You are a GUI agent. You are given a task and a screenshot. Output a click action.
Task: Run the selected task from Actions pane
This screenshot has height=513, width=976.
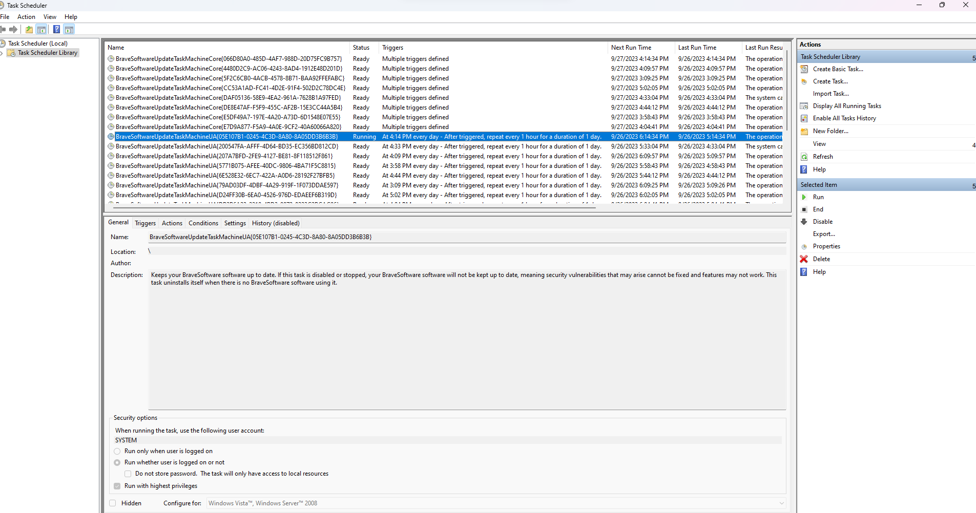pyautogui.click(x=819, y=197)
